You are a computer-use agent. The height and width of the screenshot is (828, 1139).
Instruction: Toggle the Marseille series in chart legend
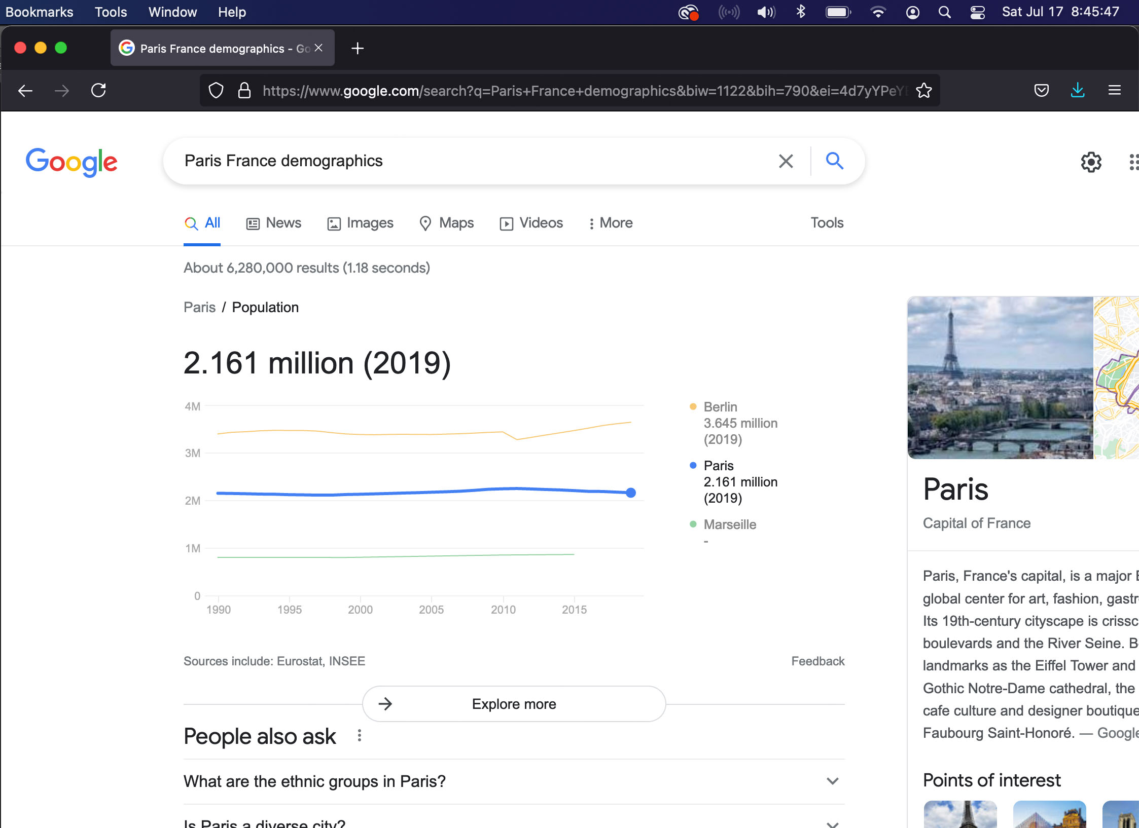[x=723, y=531]
